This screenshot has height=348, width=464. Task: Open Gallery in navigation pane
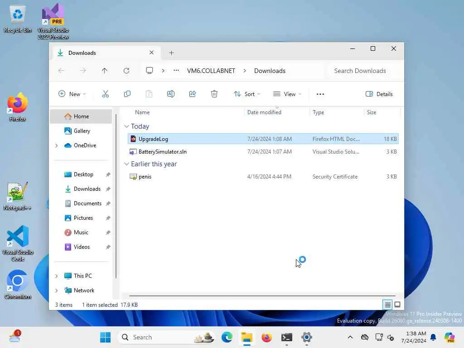pos(81,131)
